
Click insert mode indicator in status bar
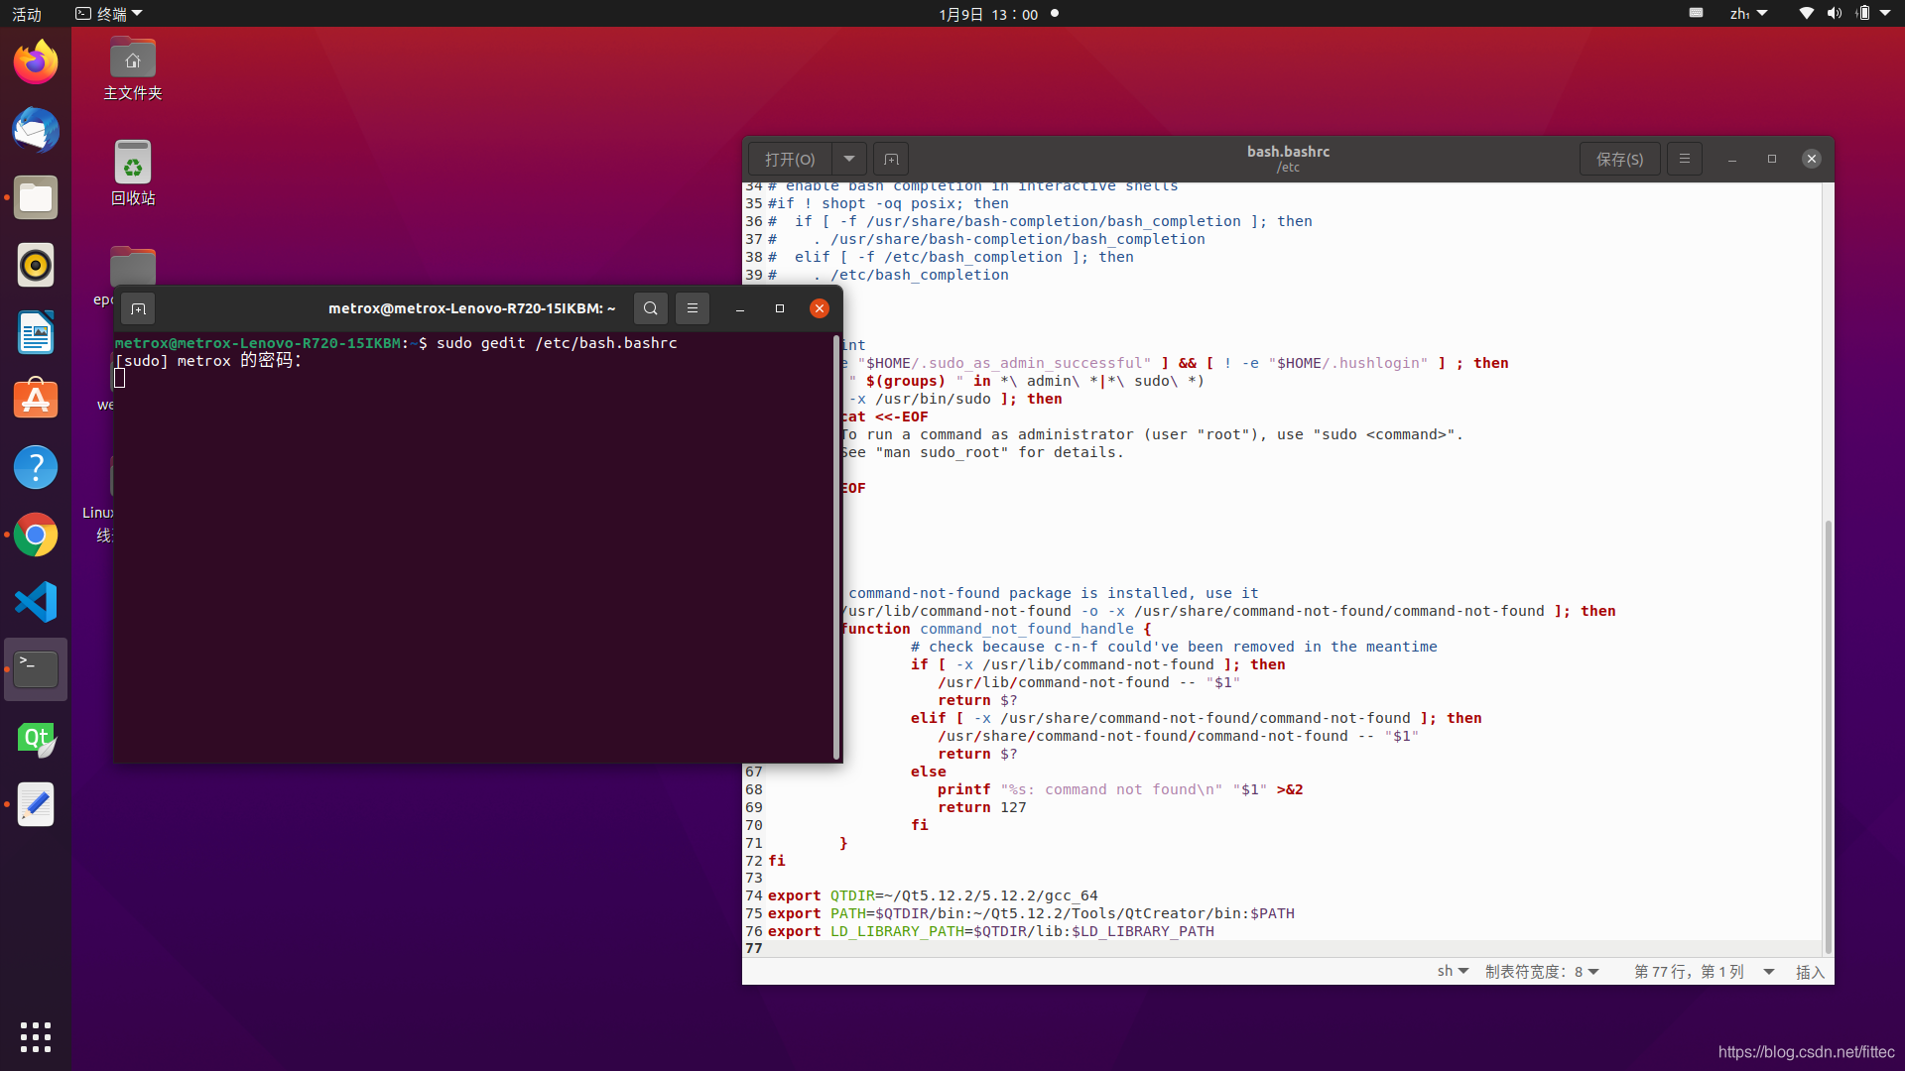(x=1810, y=972)
